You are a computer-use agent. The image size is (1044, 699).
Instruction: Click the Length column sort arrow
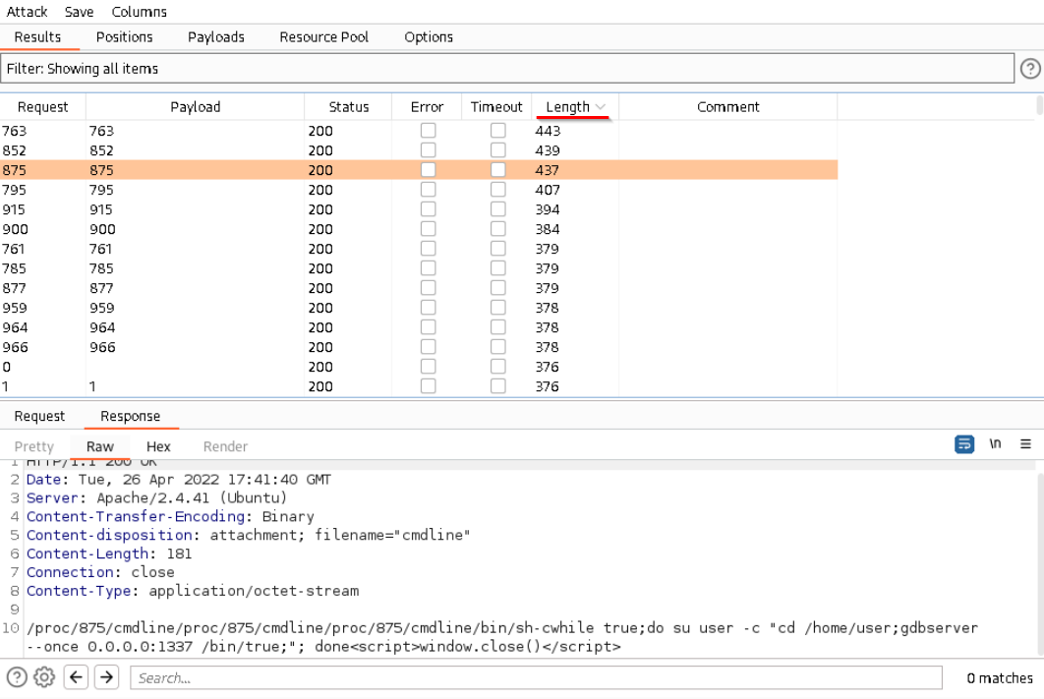point(601,107)
